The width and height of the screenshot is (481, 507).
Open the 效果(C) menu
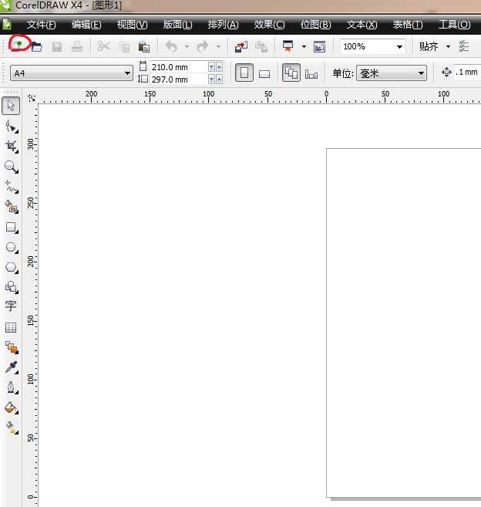[x=269, y=25]
